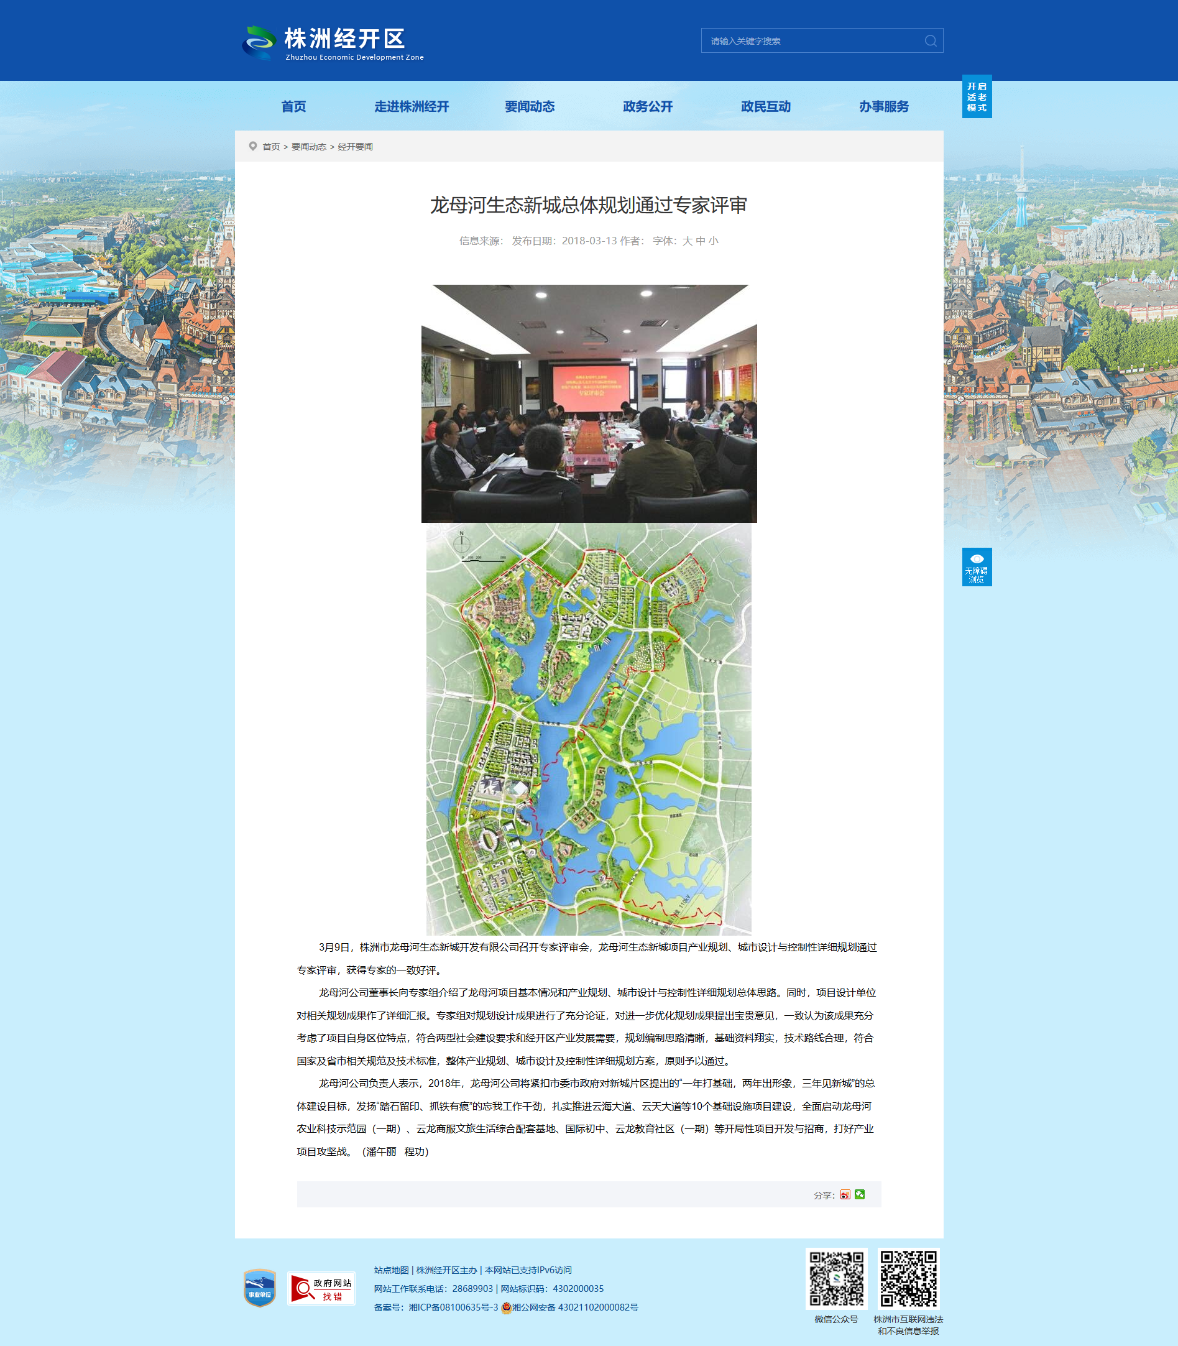Click the 互联网违法和不良信息举报 QR code
Viewport: 1178px width, 1346px height.
click(908, 1278)
